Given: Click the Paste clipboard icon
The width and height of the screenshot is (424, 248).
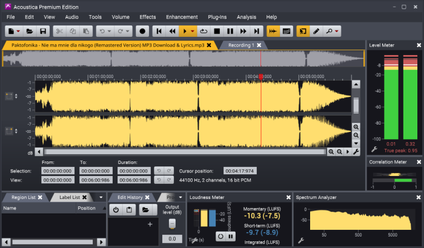Looking at the screenshot, I should (86, 31).
